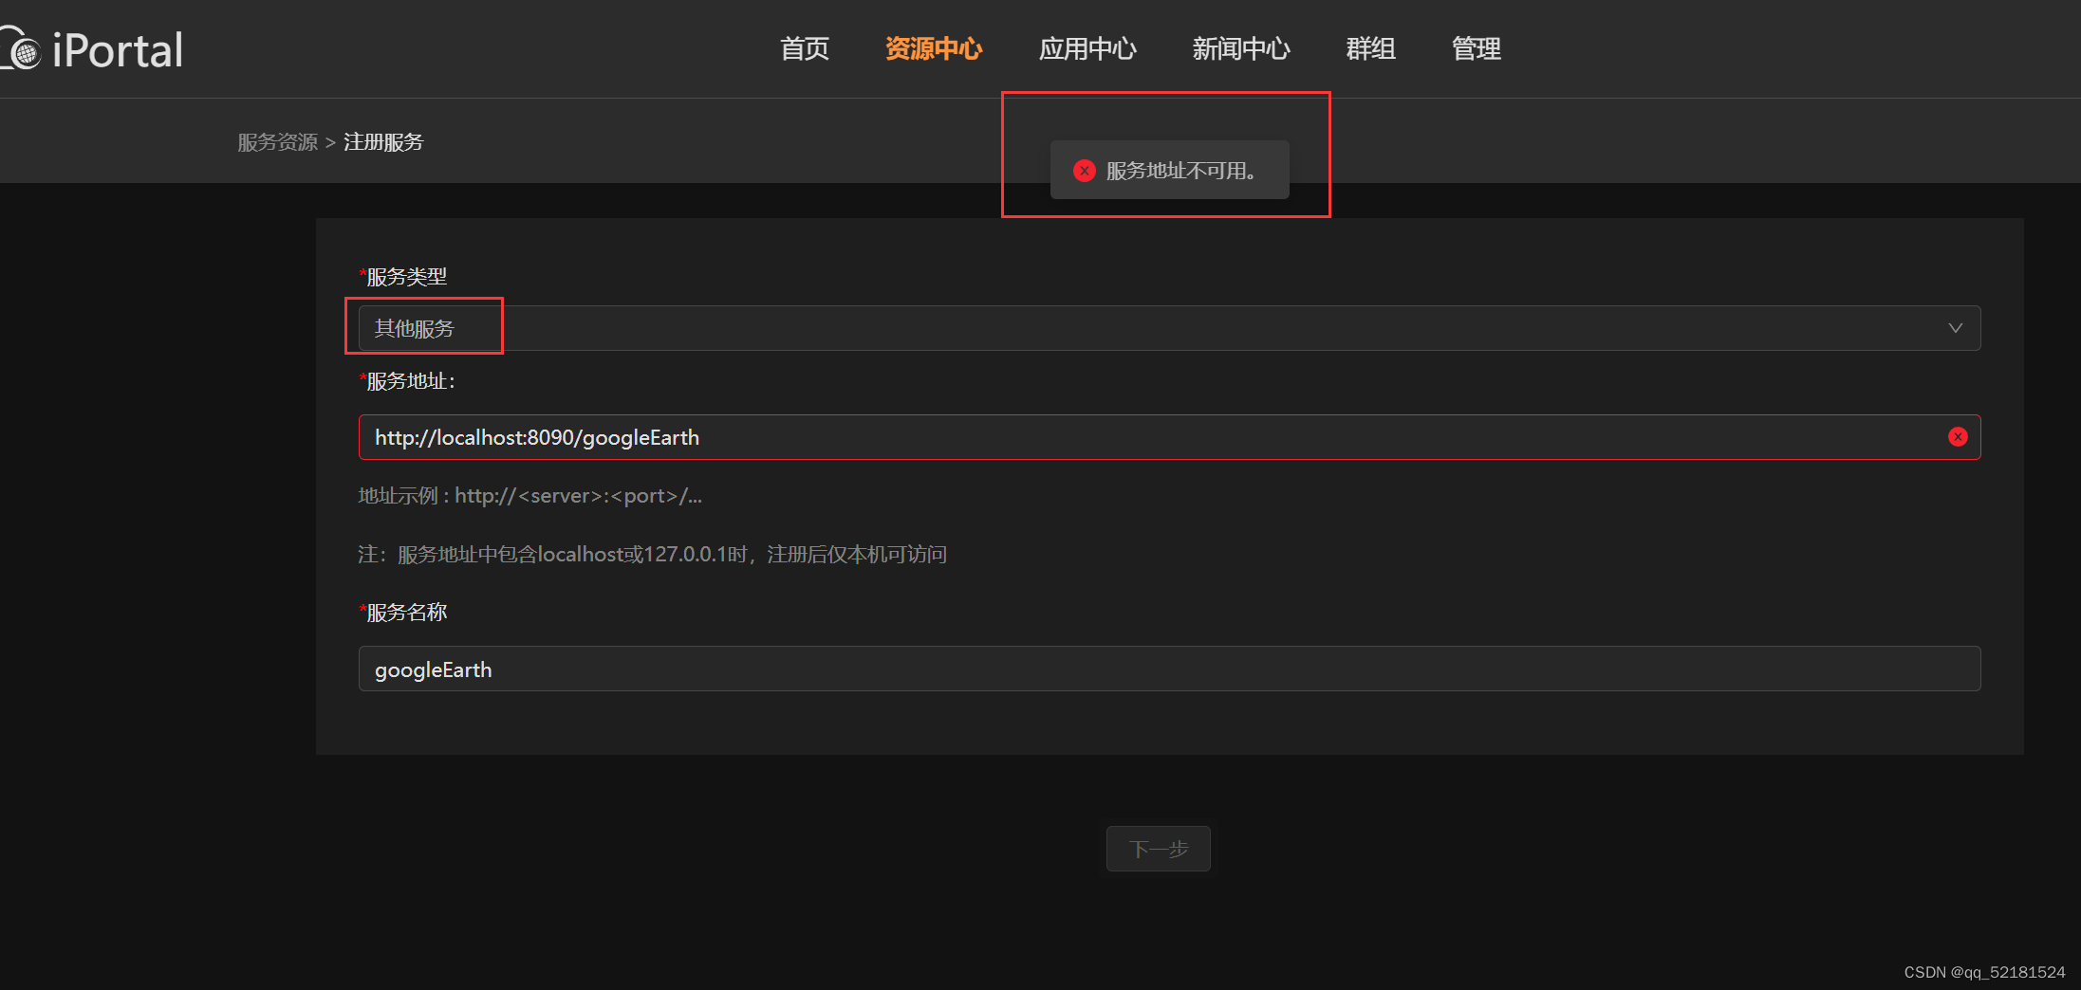Image resolution: width=2081 pixels, height=990 pixels.
Task: Open the 新闻中心 menu item
Action: pyautogui.click(x=1241, y=48)
